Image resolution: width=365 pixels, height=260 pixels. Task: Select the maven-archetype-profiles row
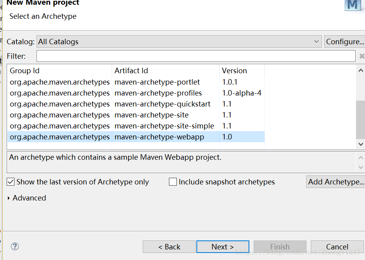tap(136, 93)
